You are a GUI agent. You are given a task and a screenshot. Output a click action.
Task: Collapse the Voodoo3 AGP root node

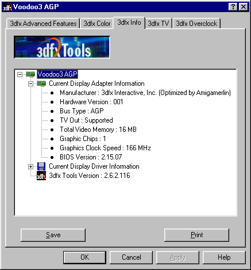click(20, 74)
